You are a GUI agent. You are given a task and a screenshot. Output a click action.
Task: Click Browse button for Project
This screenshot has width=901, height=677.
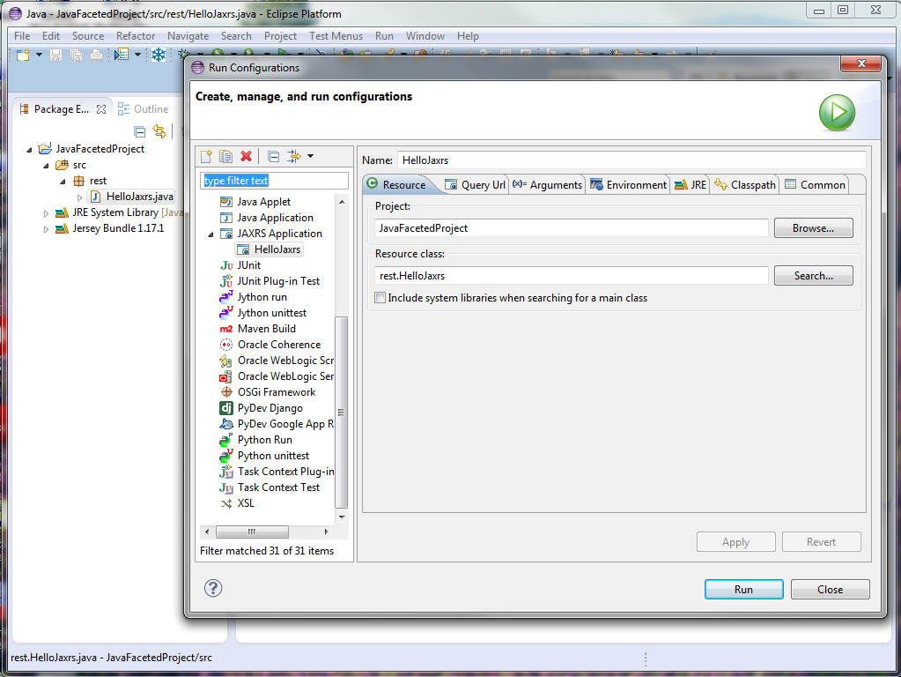[x=813, y=227]
